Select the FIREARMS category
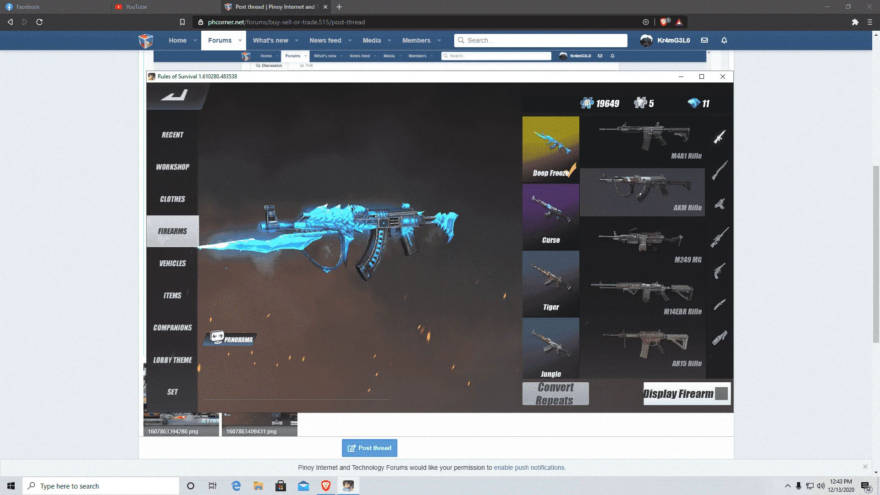Screen dimensions: 880x495 click(x=172, y=231)
